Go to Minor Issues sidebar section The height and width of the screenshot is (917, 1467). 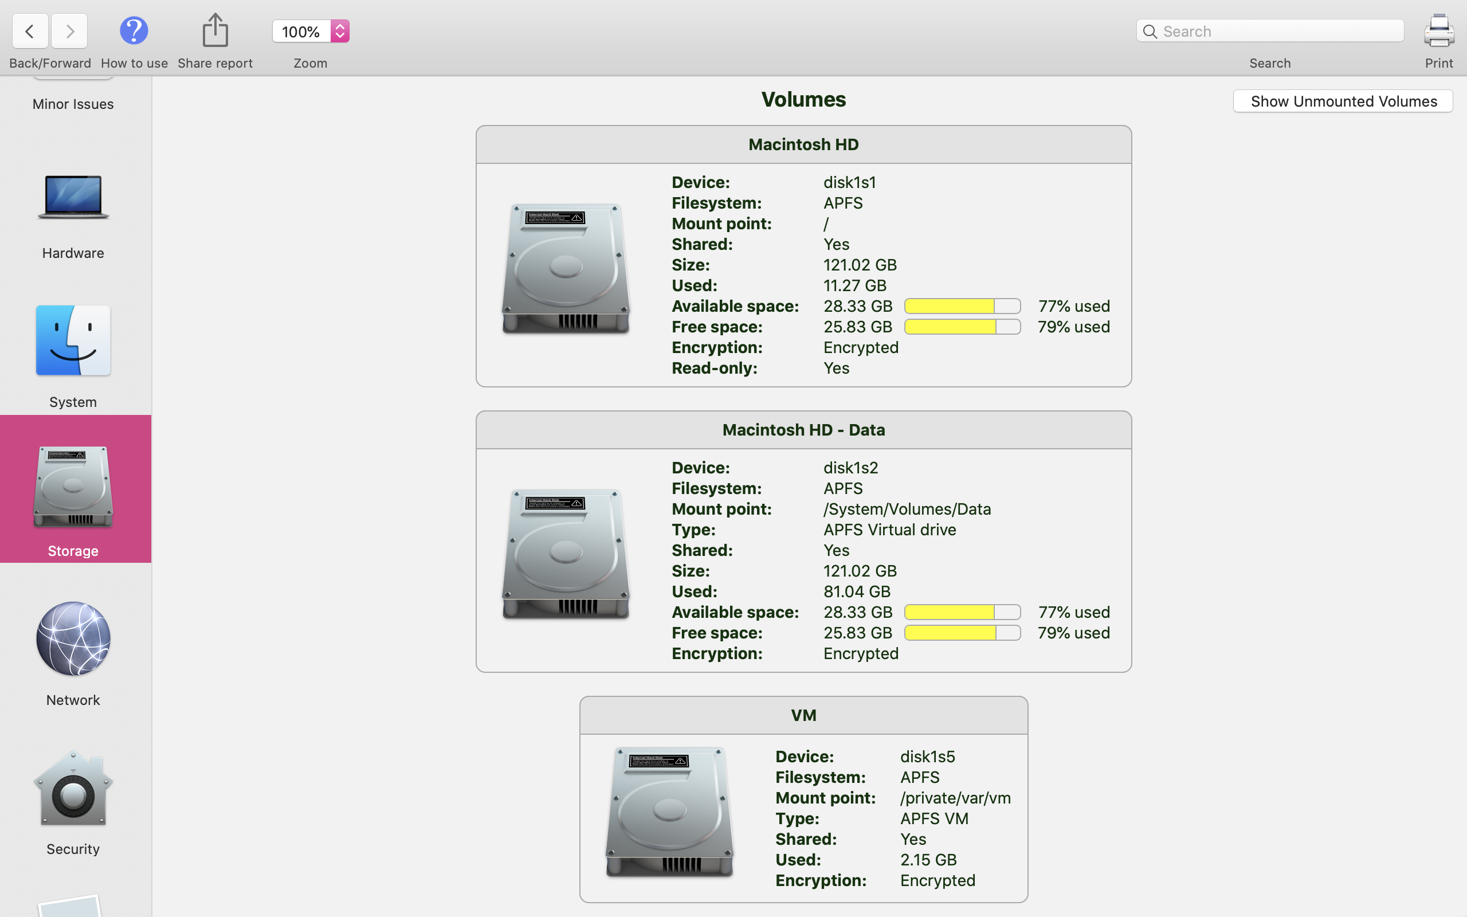coord(73,104)
